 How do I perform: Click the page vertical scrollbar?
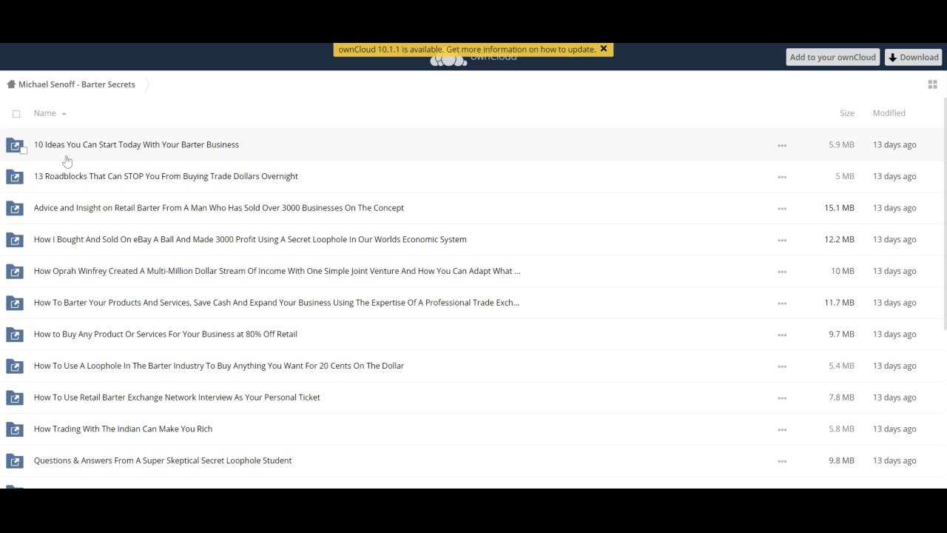945,215
